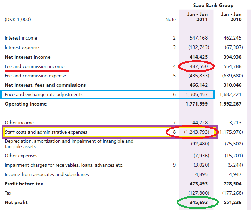Click note number 5 for fee expense
251x210 pixels.
coord(174,76)
